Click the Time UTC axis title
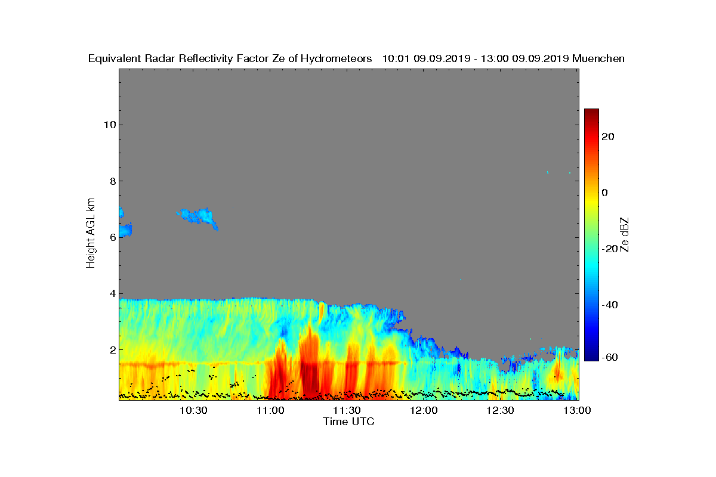716x477 pixels. point(348,422)
